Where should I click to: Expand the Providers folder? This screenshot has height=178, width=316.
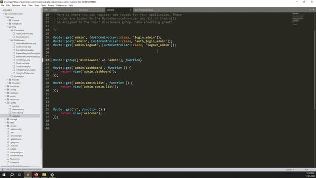click(x=7, y=83)
